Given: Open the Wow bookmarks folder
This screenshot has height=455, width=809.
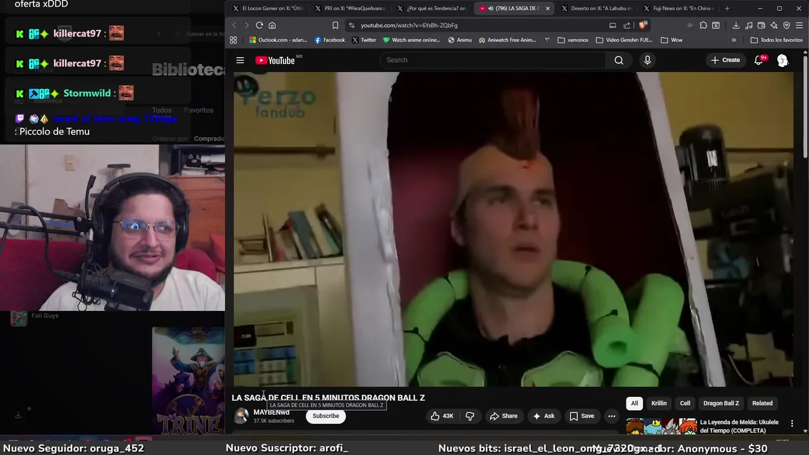Looking at the screenshot, I should click(672, 40).
